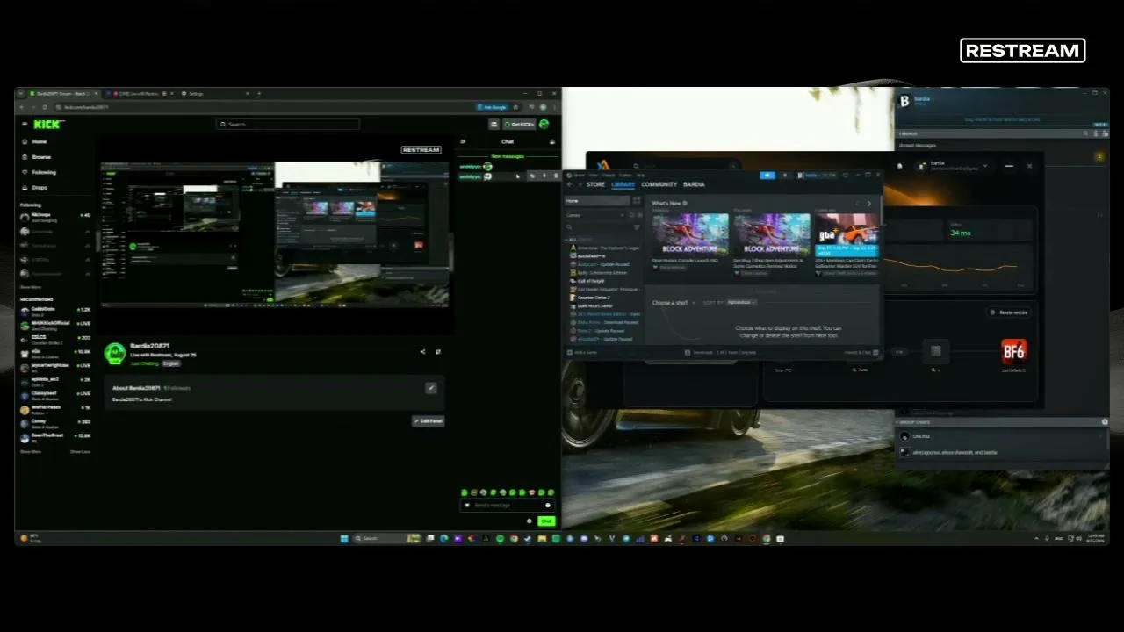The width and height of the screenshot is (1124, 632).
Task: Open chat settings gear in Kick
Action: 530,521
